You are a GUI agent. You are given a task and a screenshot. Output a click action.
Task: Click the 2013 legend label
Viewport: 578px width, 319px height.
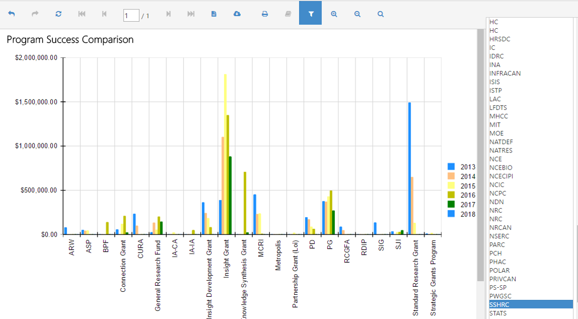point(468,167)
